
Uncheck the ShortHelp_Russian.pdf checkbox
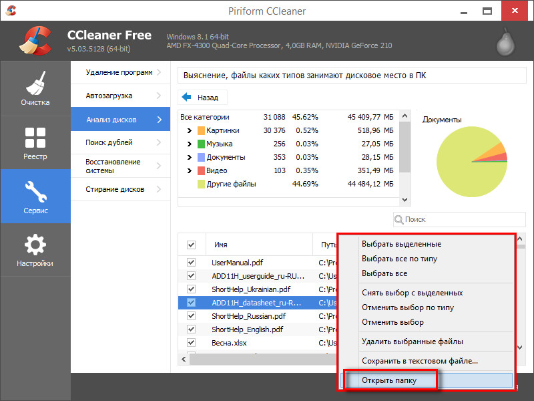click(x=191, y=315)
